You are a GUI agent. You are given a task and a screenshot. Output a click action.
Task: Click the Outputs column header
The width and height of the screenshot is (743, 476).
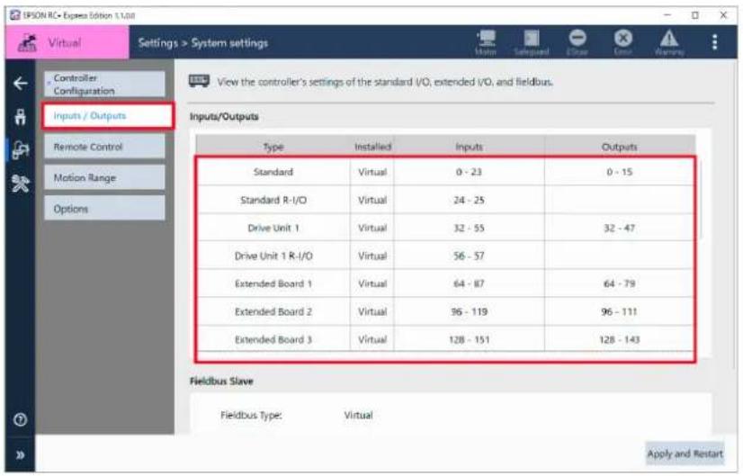point(620,147)
